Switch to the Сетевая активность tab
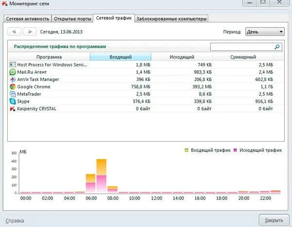 click(x=28, y=19)
